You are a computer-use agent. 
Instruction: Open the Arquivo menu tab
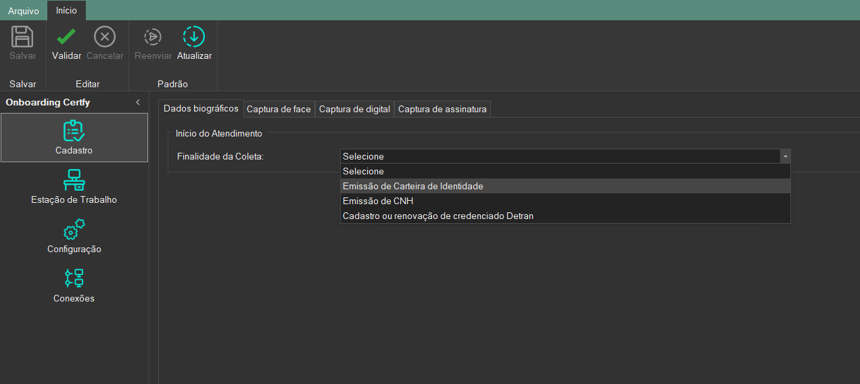pyautogui.click(x=24, y=11)
